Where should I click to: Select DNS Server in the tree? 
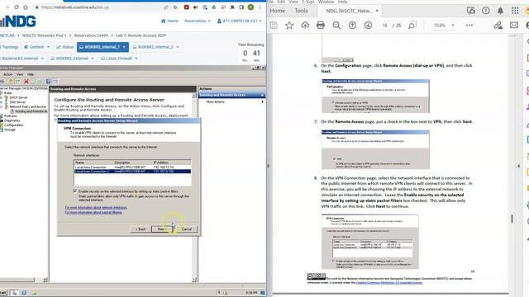click(x=17, y=101)
